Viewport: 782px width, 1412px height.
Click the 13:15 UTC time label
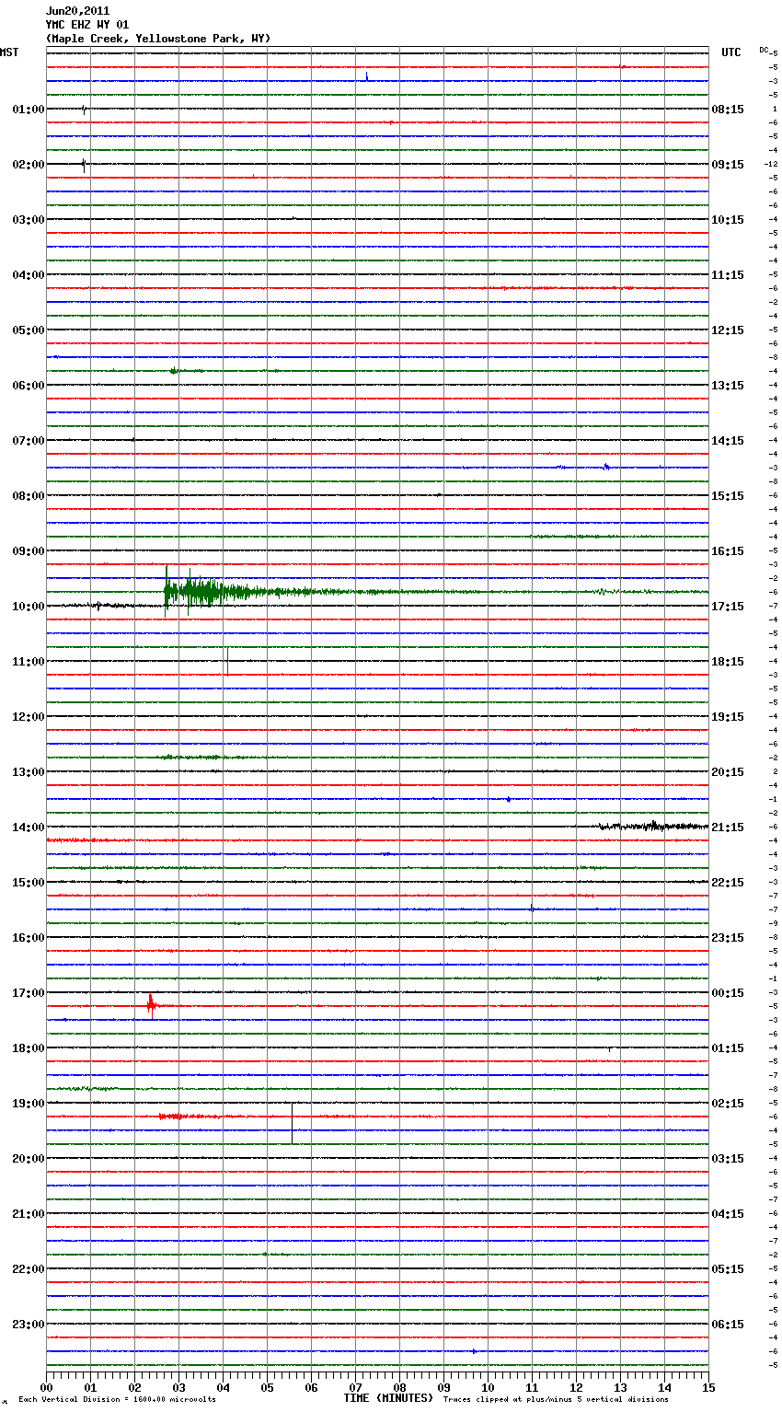(x=728, y=386)
